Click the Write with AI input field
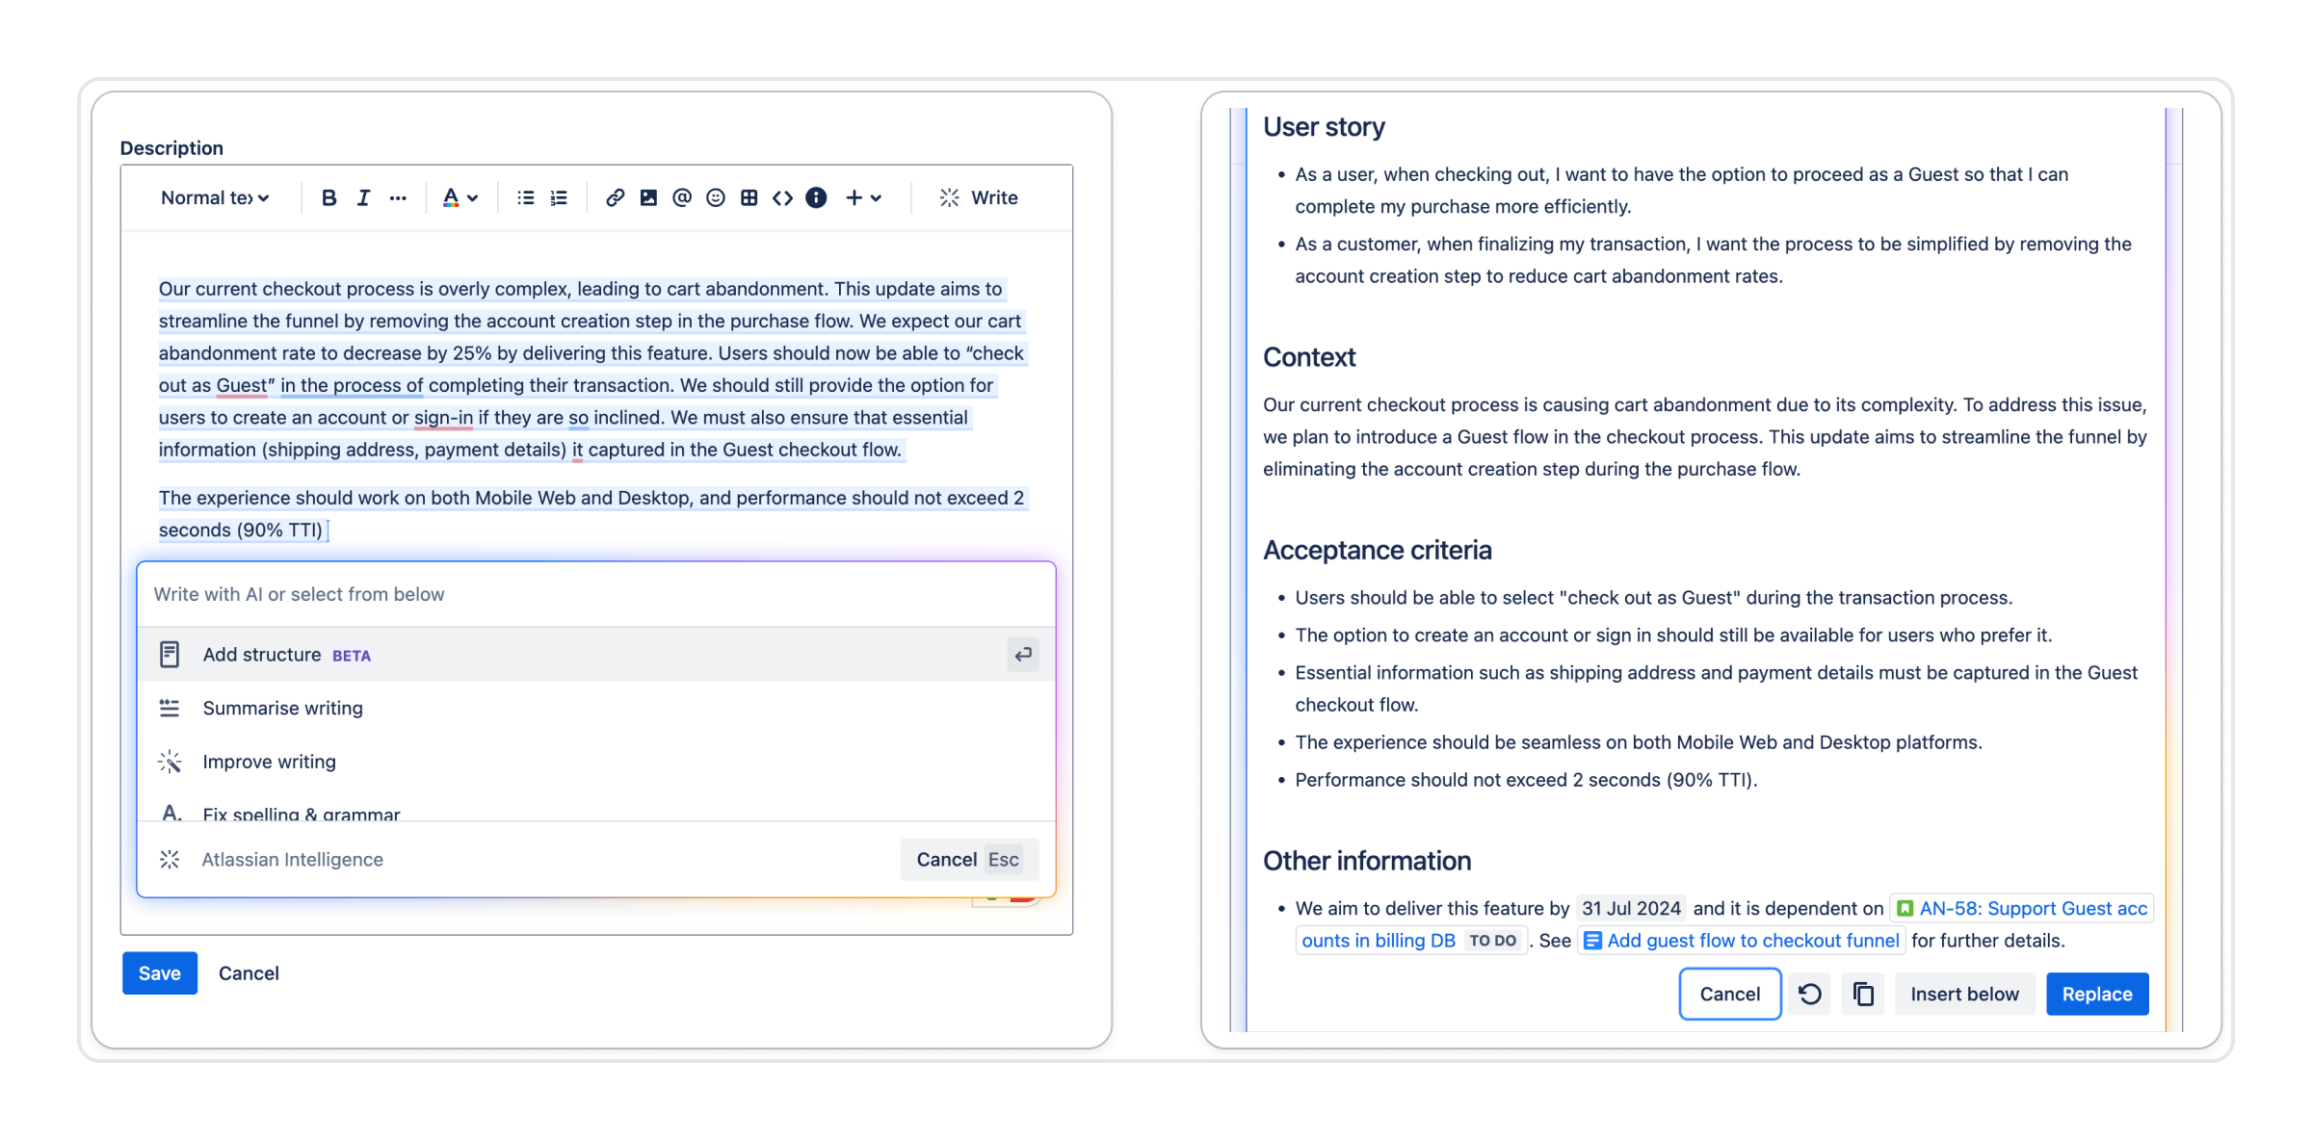 595,593
